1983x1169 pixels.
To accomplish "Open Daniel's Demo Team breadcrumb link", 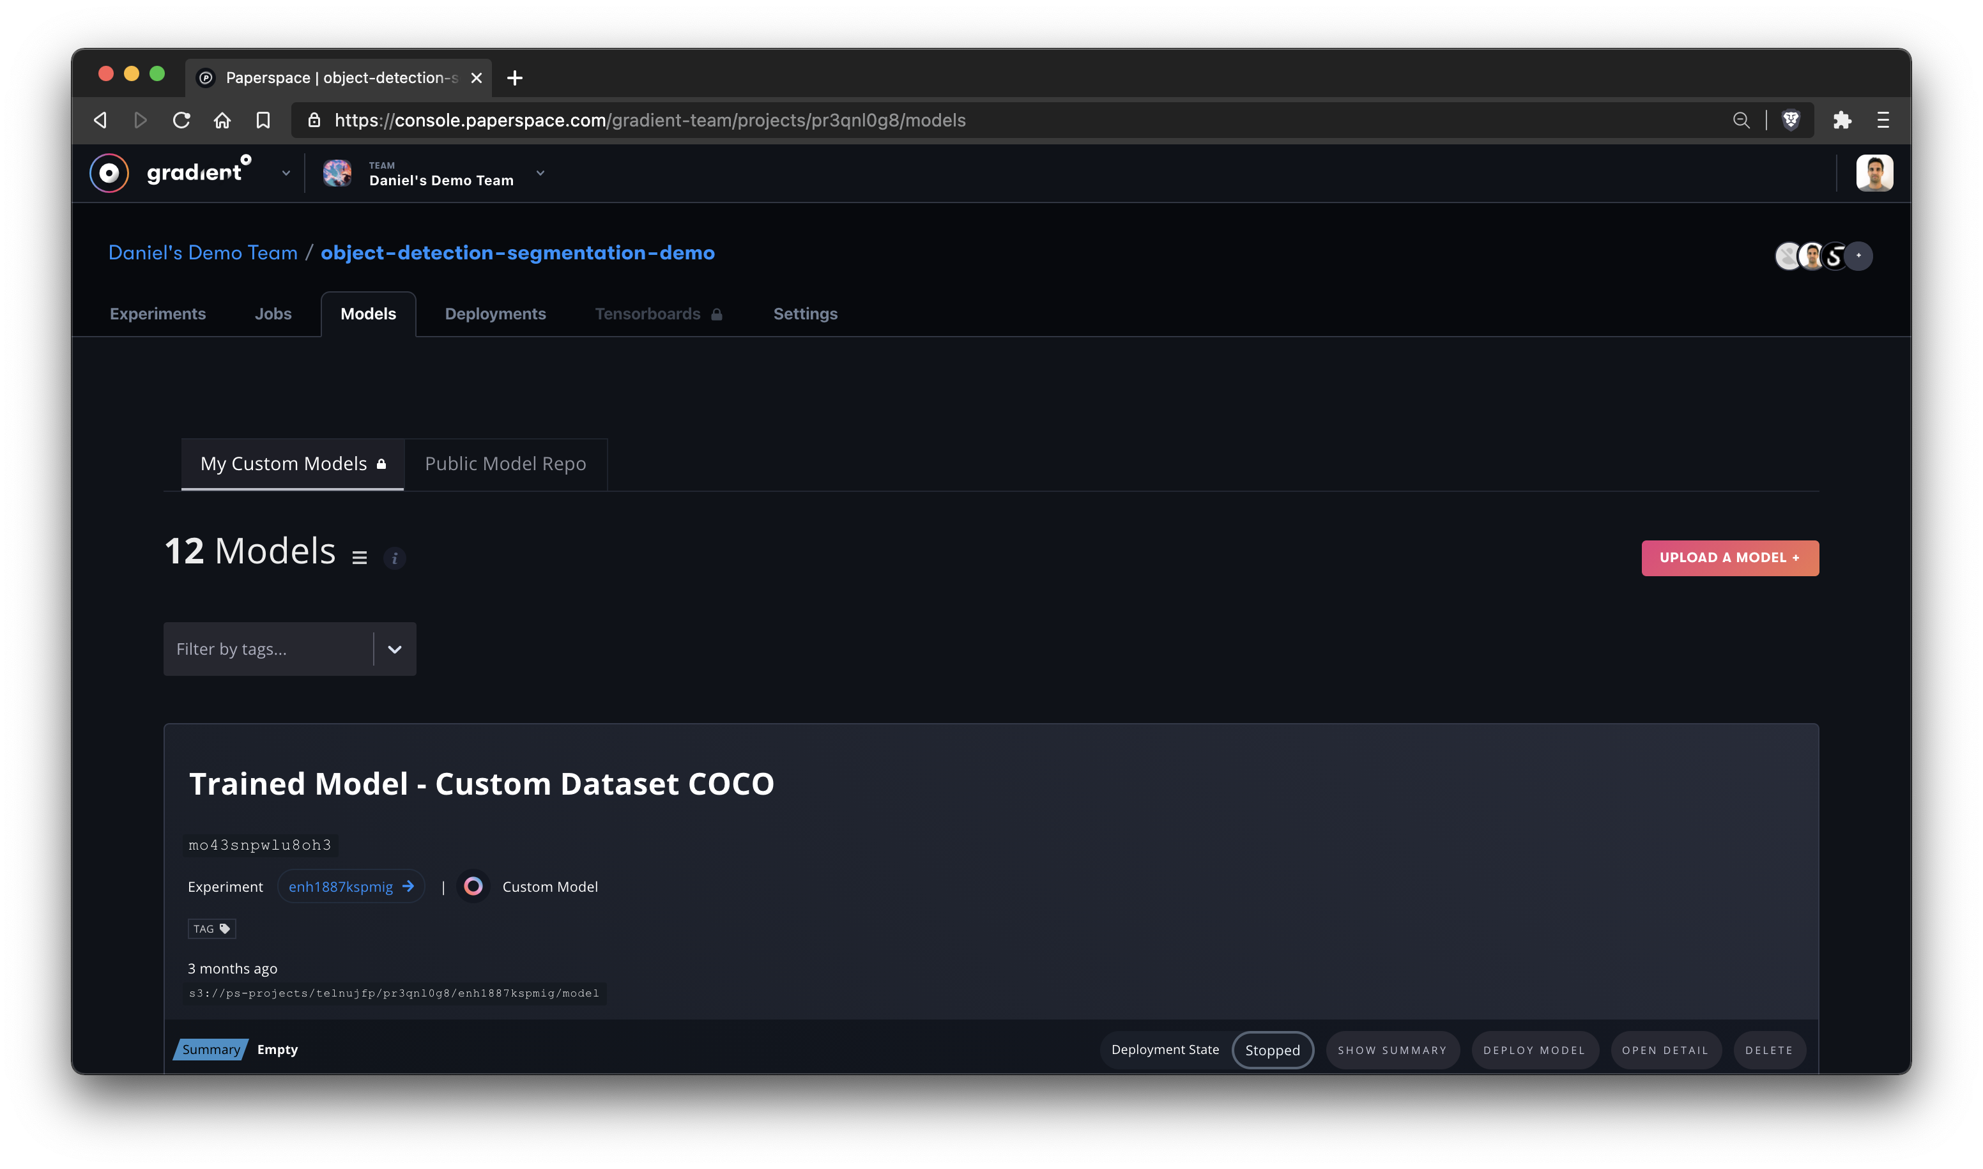I will pyautogui.click(x=203, y=253).
